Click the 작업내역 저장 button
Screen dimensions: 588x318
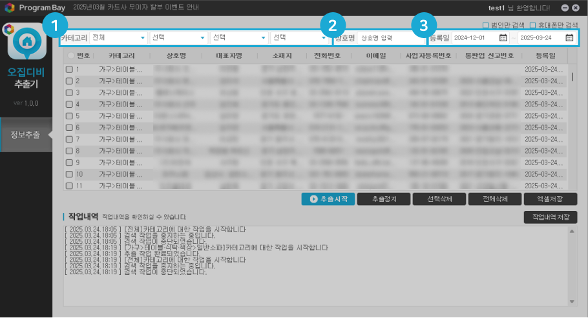[x=550, y=217]
